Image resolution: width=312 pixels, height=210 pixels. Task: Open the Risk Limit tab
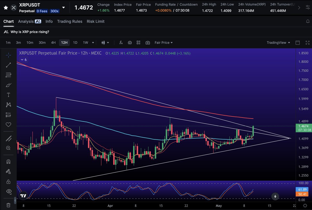tap(96, 21)
